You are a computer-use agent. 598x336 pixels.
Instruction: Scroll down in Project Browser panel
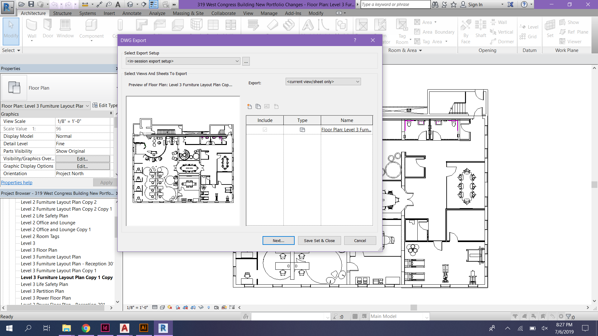point(117,302)
